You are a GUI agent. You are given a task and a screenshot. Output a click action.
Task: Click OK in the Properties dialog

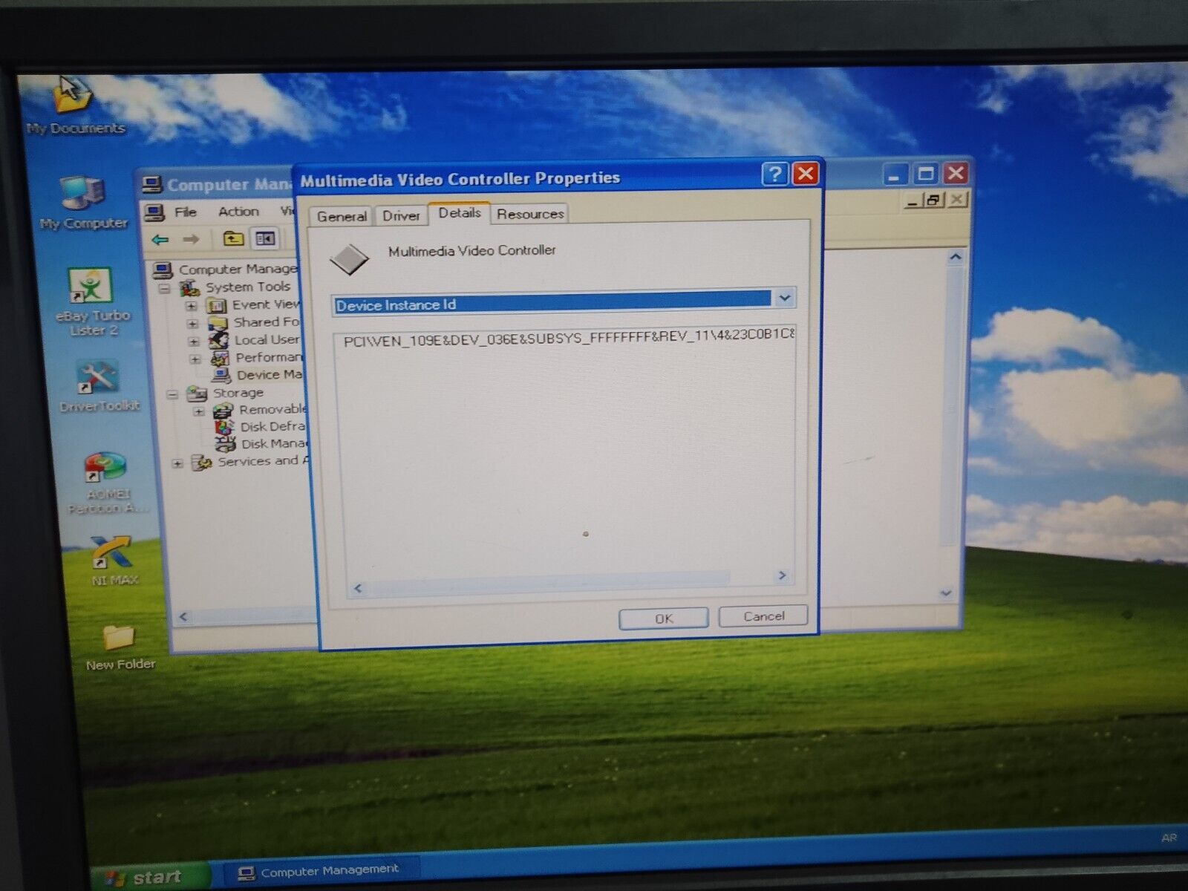(664, 618)
